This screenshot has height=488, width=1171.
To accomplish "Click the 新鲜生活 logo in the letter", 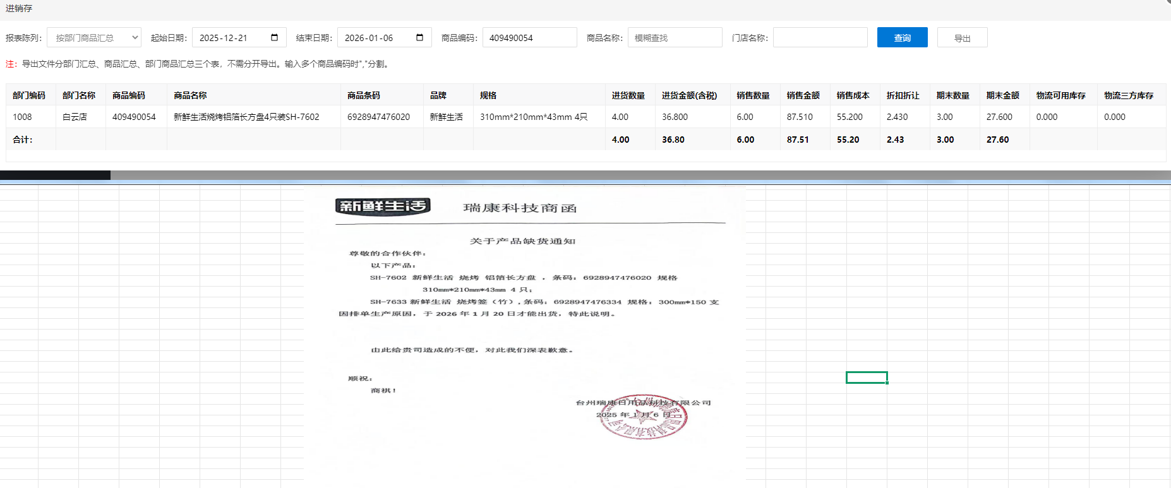I will coord(383,206).
